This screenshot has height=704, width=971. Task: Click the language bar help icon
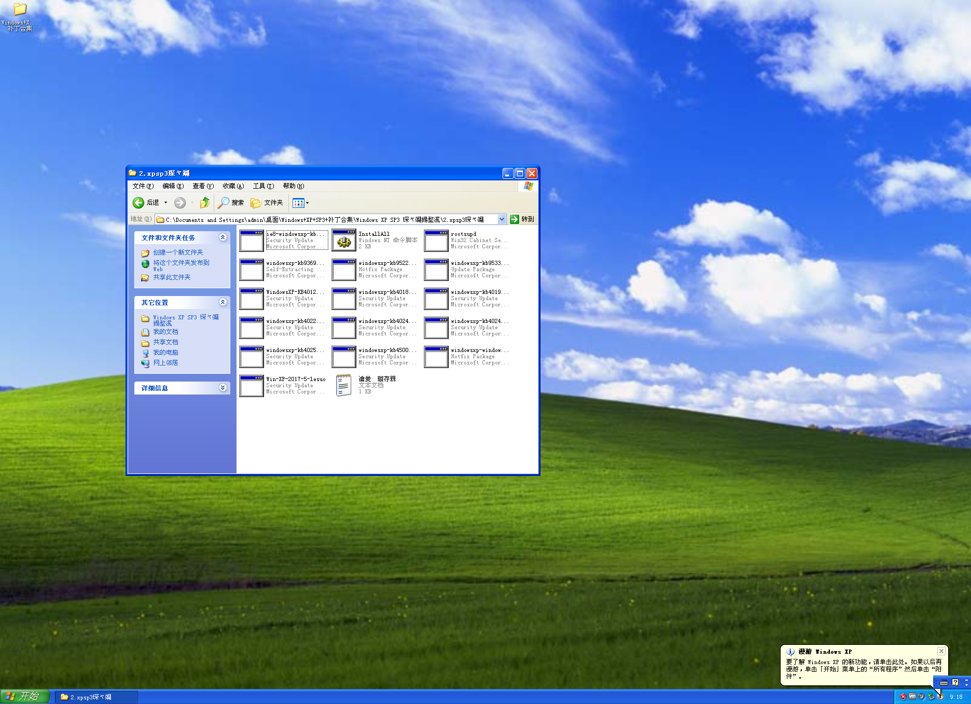pyautogui.click(x=955, y=683)
